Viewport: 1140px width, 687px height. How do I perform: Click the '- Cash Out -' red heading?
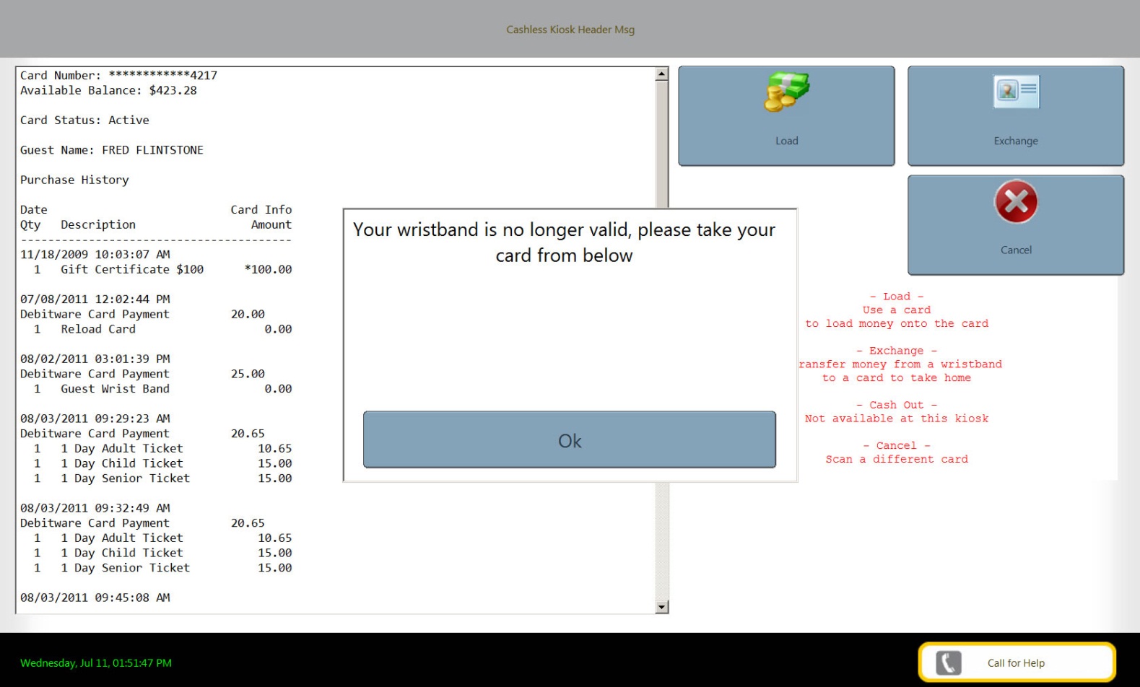pyautogui.click(x=897, y=405)
